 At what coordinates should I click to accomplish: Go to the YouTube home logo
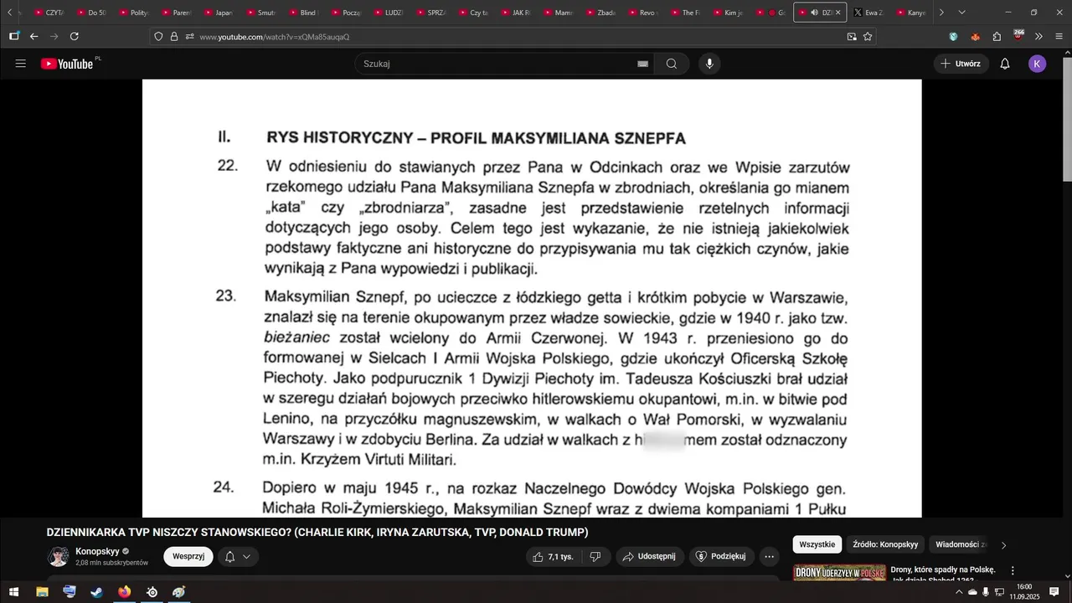coord(67,64)
